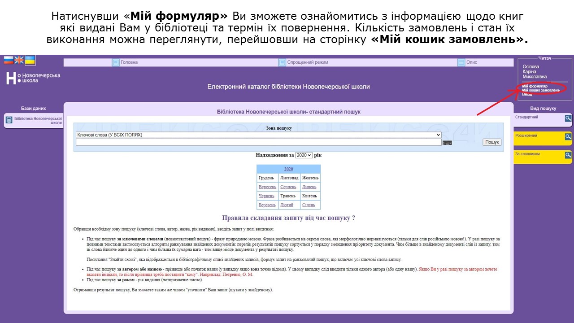Click the database icon next to Бібліотека Новопечерської школи

(x=9, y=120)
